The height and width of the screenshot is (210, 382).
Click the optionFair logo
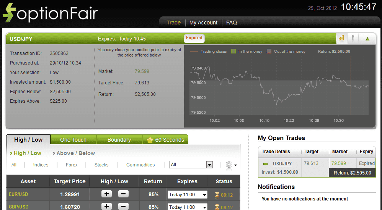point(50,13)
